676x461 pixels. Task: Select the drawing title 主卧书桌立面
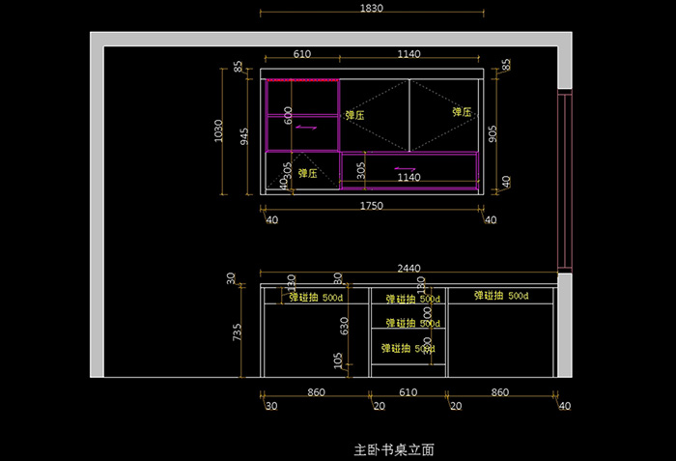tap(394, 449)
